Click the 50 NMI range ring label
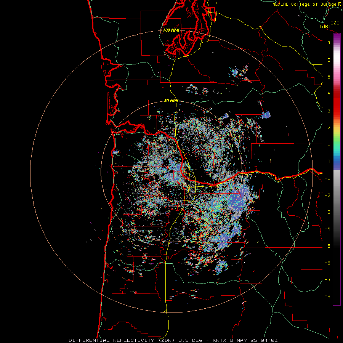343x343 pixels. (x=171, y=101)
